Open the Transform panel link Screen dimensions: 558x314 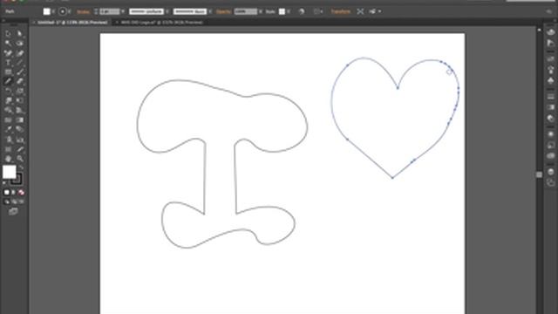341,11
